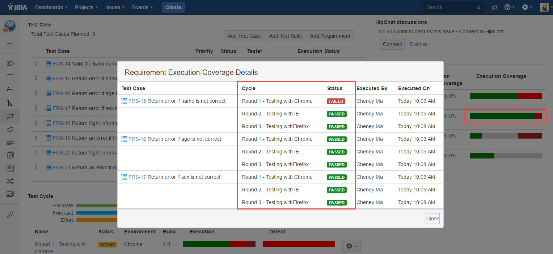This screenshot has width=553, height=254.
Task: Open the Components puzzle piece sidebar icon
Action: click(x=10, y=129)
